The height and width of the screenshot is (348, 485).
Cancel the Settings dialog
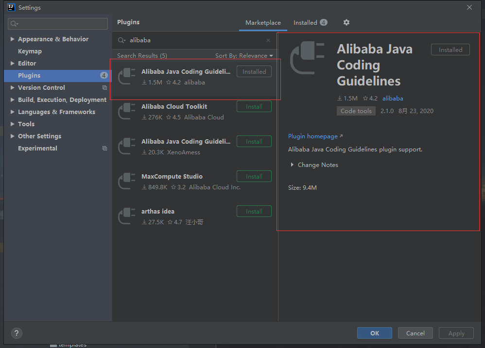click(415, 333)
